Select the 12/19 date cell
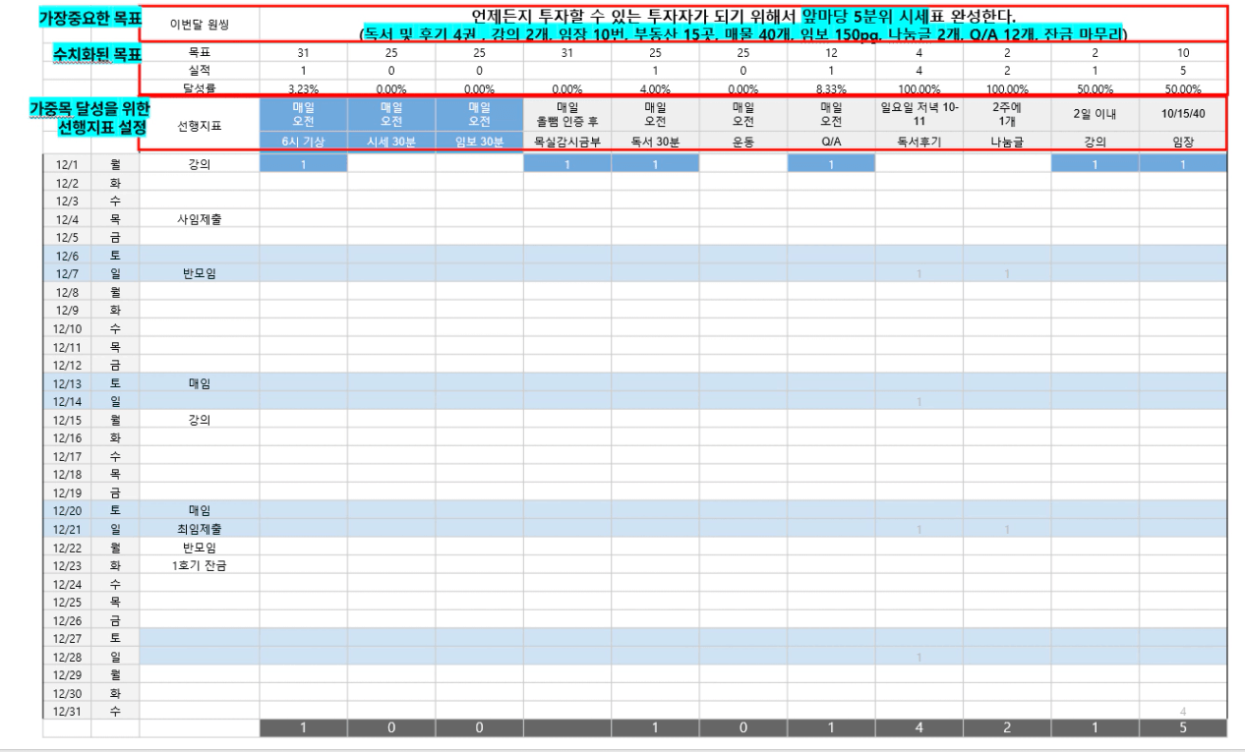The width and height of the screenshot is (1245, 752). (x=67, y=492)
